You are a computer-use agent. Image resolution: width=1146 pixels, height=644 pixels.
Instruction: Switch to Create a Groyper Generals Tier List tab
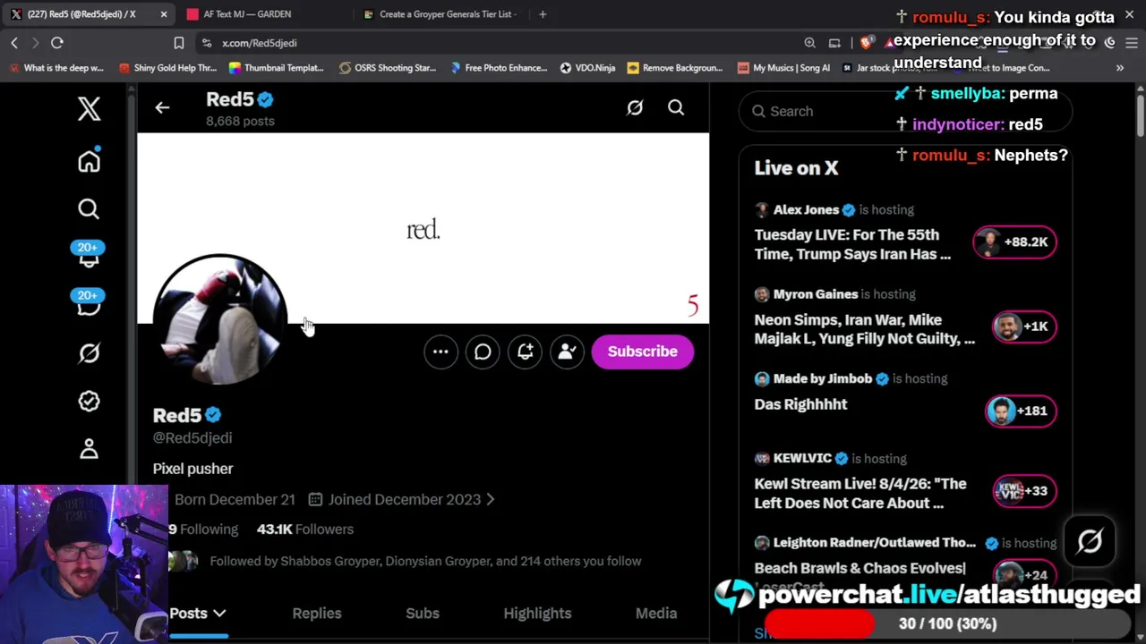tap(440, 14)
